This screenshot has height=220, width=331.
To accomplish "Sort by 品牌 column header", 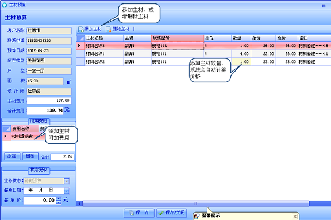I will pyautogui.click(x=137, y=38).
